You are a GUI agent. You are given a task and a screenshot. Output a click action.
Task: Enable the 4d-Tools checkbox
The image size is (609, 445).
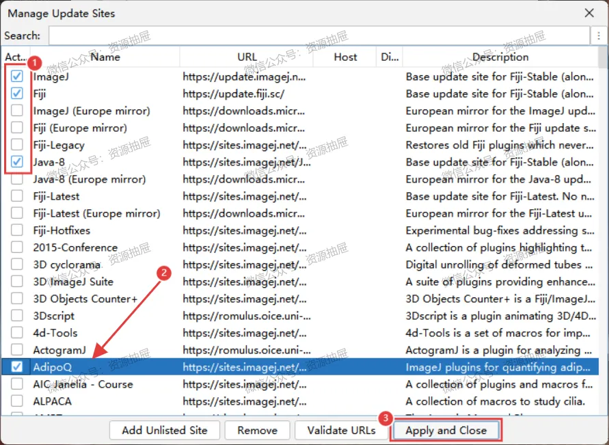pos(16,333)
